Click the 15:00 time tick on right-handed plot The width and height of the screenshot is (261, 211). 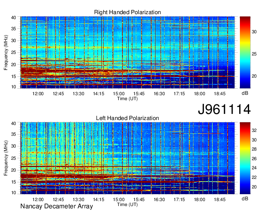119,94
